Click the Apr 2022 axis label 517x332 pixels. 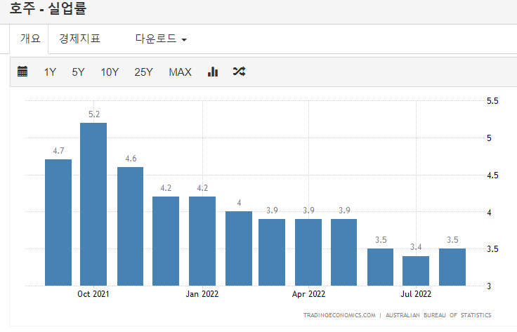click(x=308, y=294)
